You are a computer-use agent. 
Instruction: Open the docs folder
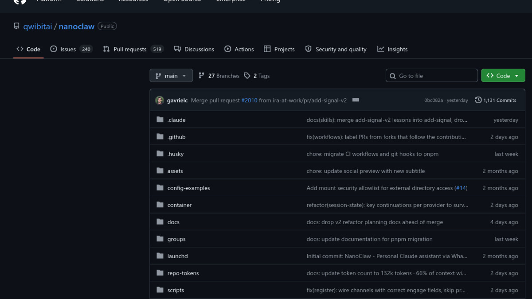pyautogui.click(x=173, y=222)
